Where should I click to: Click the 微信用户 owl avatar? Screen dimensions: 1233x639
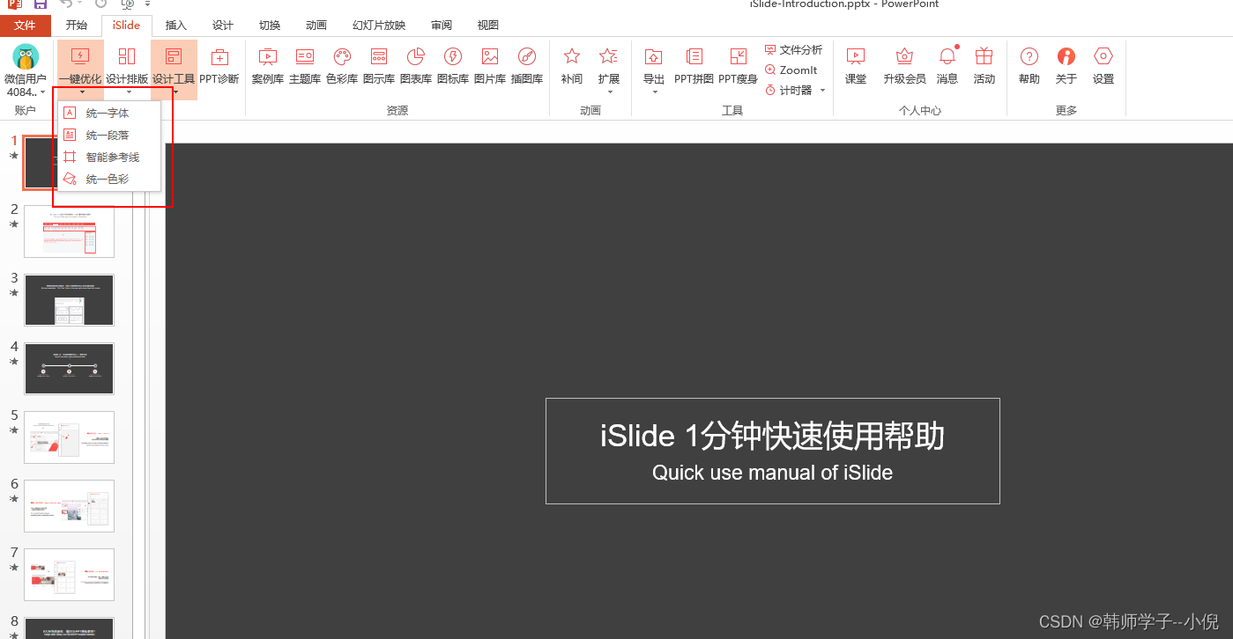pyautogui.click(x=26, y=57)
